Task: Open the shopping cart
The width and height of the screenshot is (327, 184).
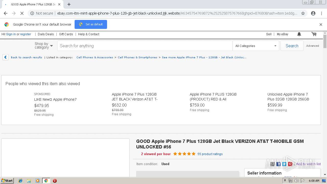Action: click(x=314, y=34)
